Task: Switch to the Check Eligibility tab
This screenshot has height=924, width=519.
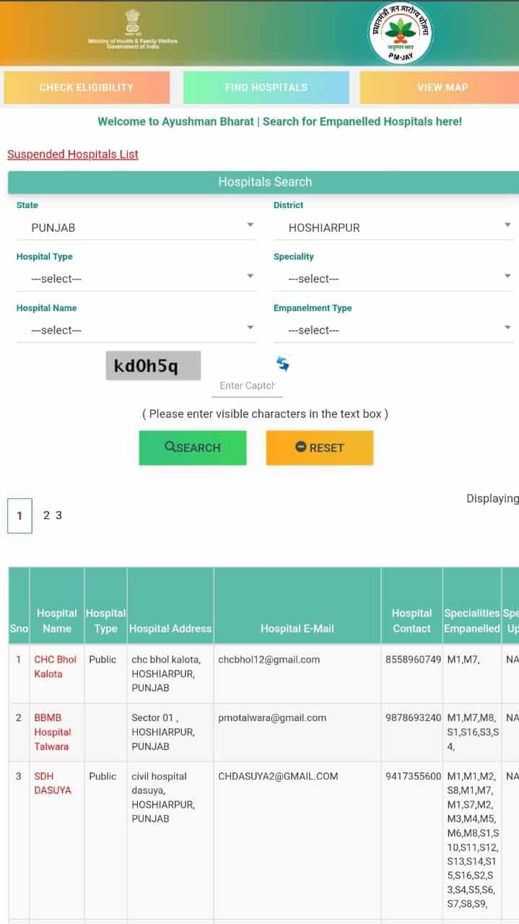Action: point(87,87)
